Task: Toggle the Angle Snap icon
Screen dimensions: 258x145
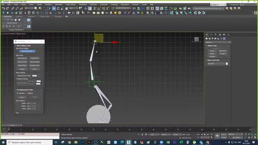Action: pos(99,8)
